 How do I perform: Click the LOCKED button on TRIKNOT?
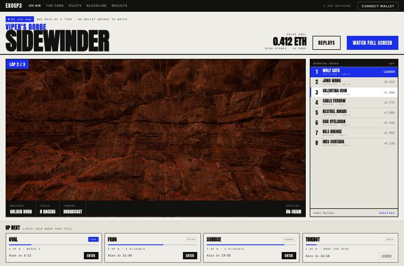387,256
